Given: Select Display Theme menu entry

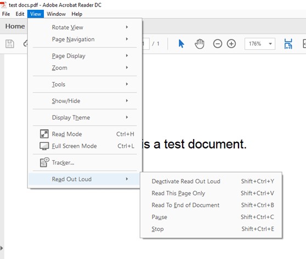Looking at the screenshot, I should coord(84,117).
